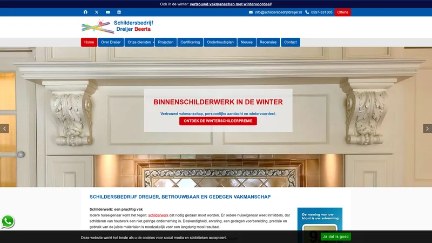The height and width of the screenshot is (243, 432).
Task: Open the Projecten menu item
Action: coord(166,42)
